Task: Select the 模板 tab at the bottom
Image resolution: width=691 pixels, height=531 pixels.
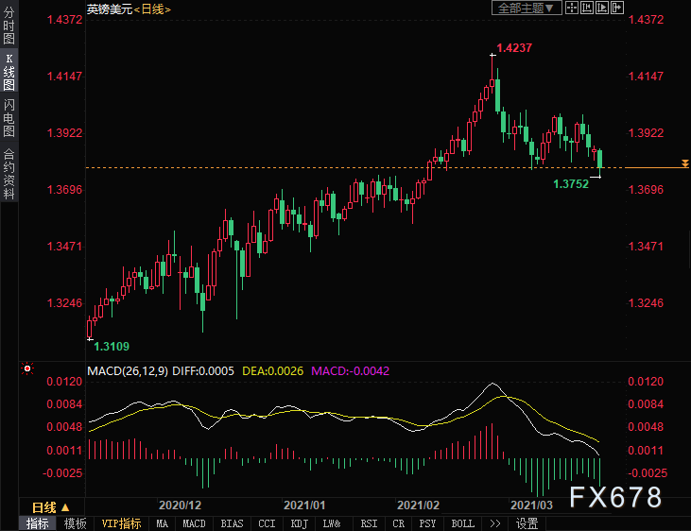Action: coord(76,523)
